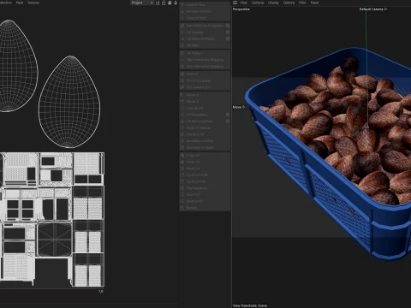
Task: Click the Paste UV icon
Action: pos(182,162)
